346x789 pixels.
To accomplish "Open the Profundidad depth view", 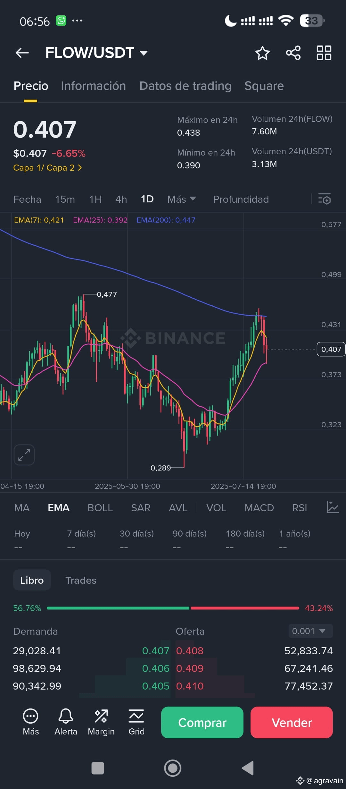I will click(x=241, y=199).
